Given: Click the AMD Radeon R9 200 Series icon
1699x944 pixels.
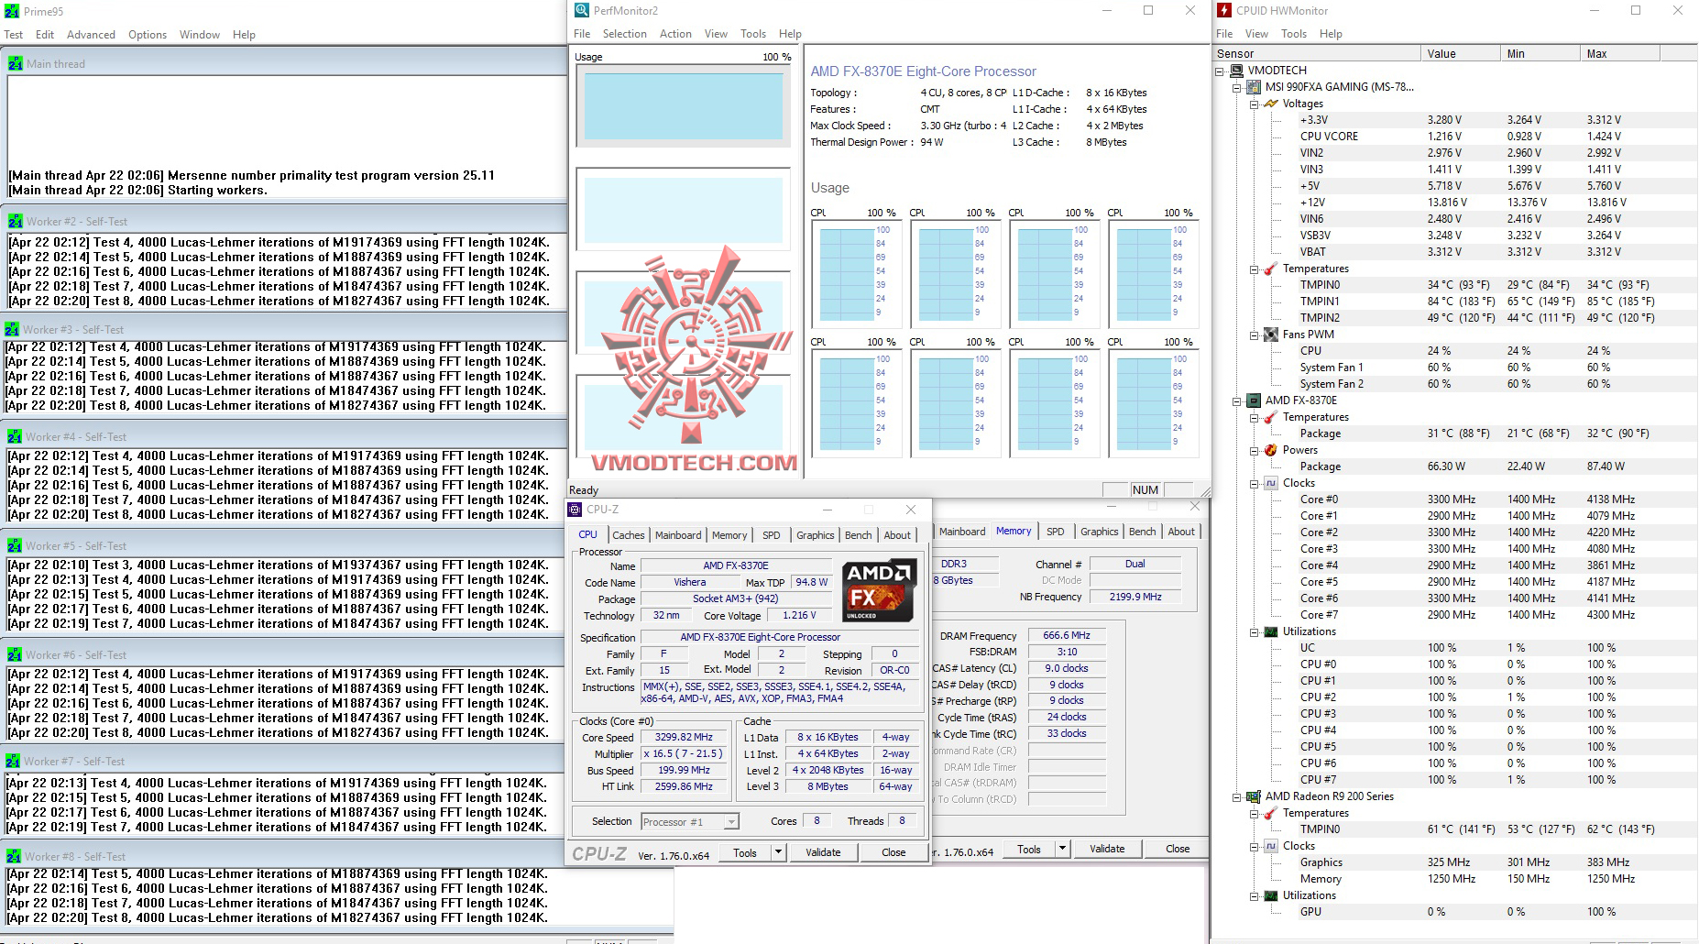Looking at the screenshot, I should (x=1254, y=796).
